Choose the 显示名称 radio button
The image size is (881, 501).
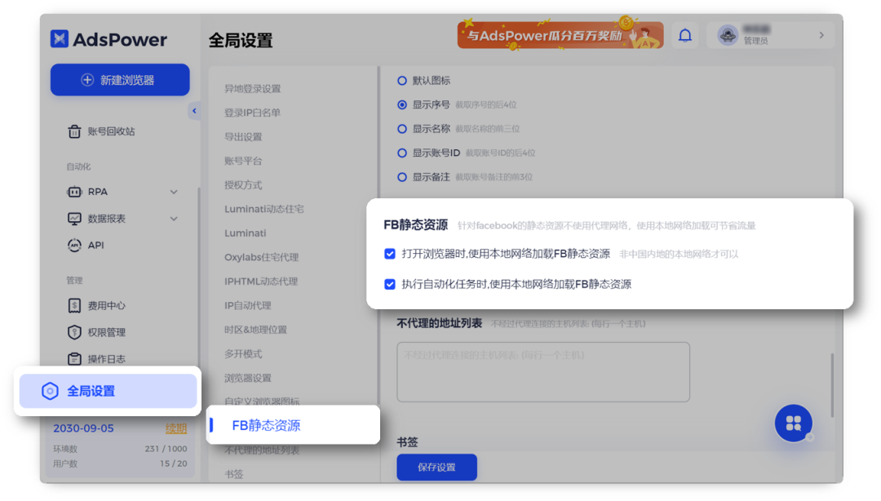point(401,131)
